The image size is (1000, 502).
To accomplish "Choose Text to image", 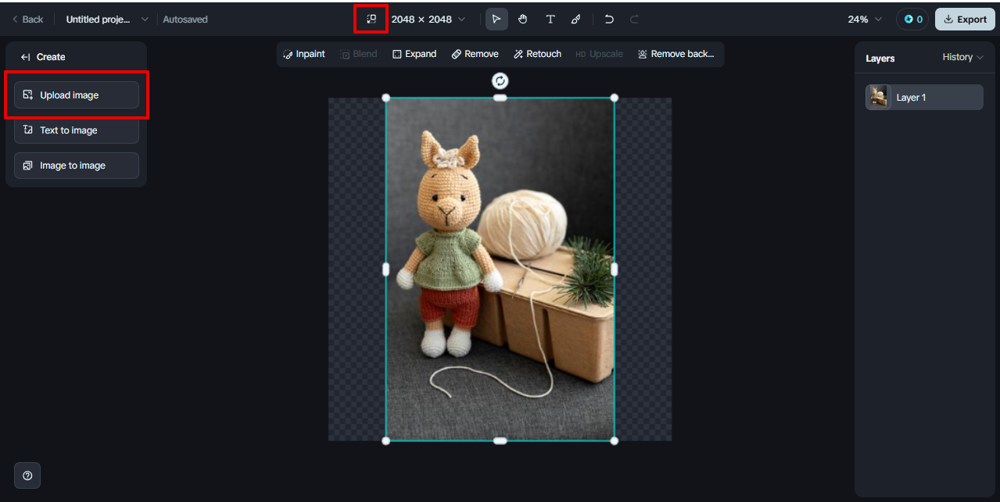I will 77,130.
